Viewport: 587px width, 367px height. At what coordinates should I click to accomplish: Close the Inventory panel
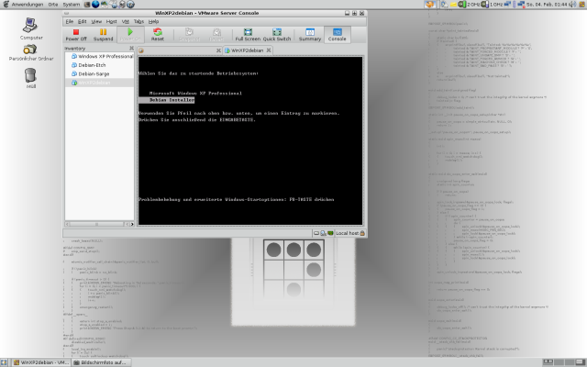pyautogui.click(x=129, y=49)
